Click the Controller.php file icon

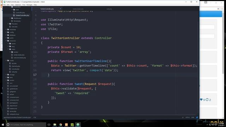tap(14, 13)
